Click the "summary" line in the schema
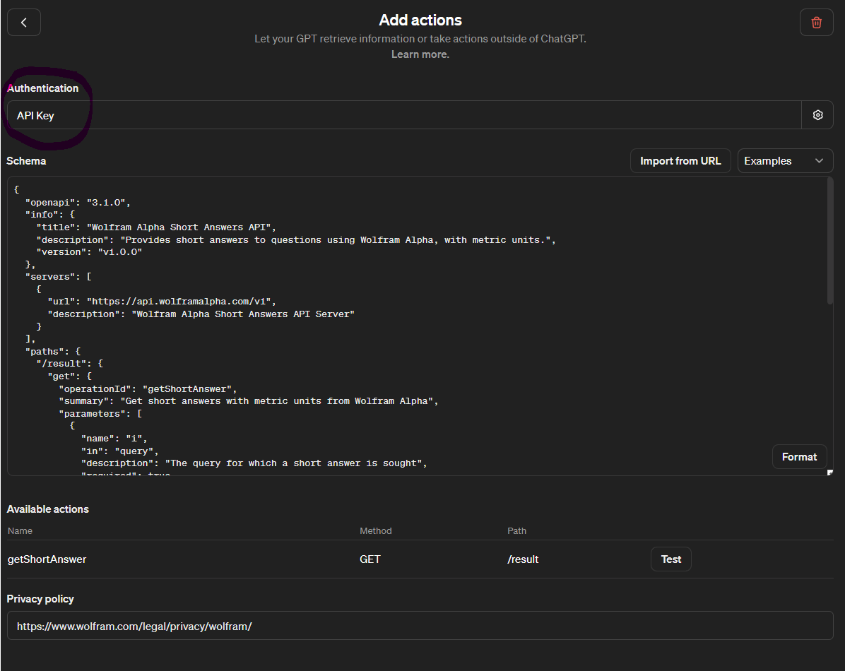 249,401
